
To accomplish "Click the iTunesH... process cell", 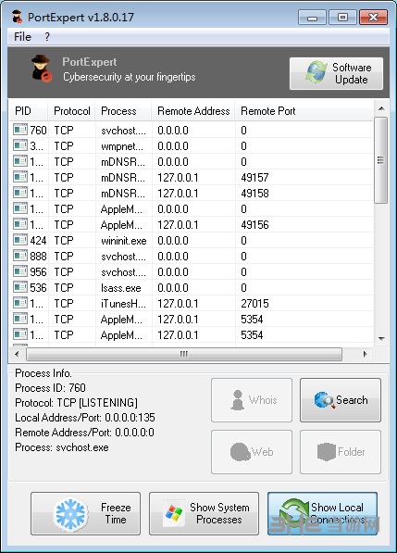I will [x=123, y=303].
